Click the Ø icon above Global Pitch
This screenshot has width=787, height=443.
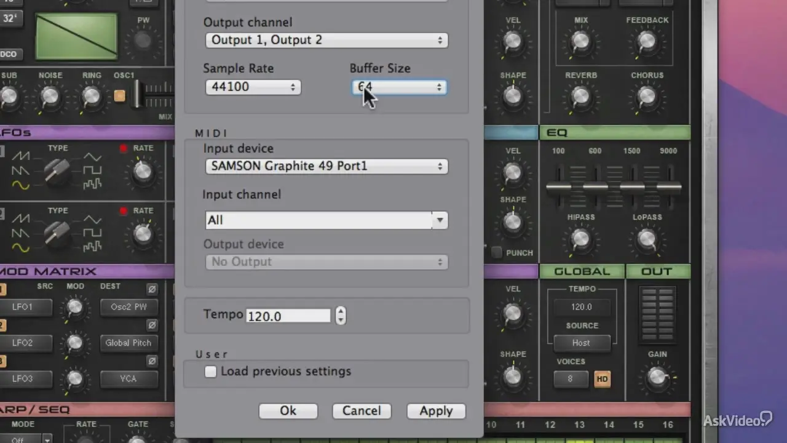pyautogui.click(x=152, y=325)
